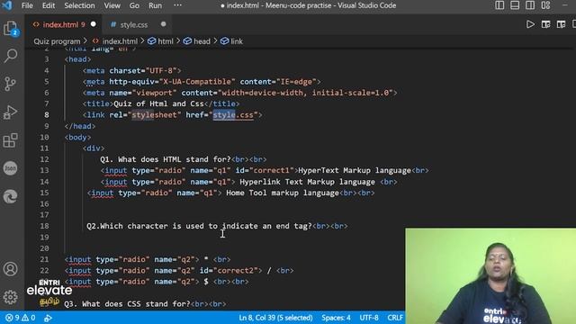The width and height of the screenshot is (576, 324).
Task: Click the Q2.Which character is used text
Action: click(199, 226)
